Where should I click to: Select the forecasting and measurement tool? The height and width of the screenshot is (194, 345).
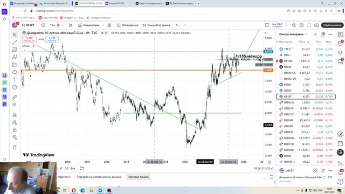tap(15, 65)
